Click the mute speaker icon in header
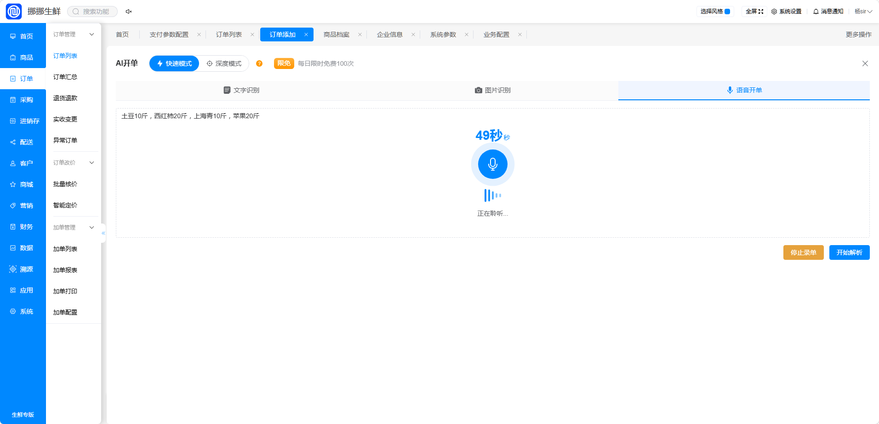 129,11
